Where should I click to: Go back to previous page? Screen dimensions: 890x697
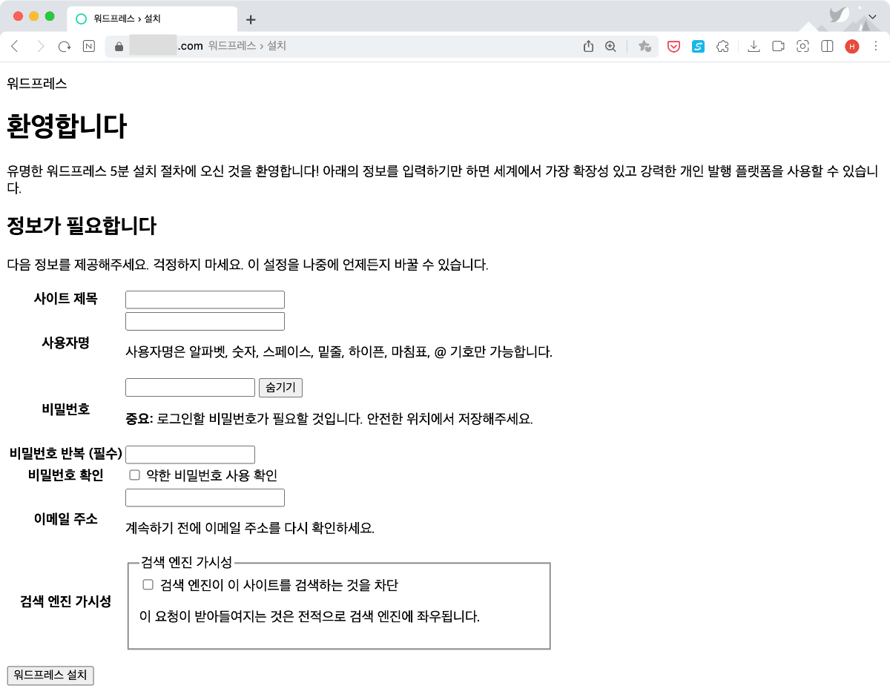coord(14,46)
